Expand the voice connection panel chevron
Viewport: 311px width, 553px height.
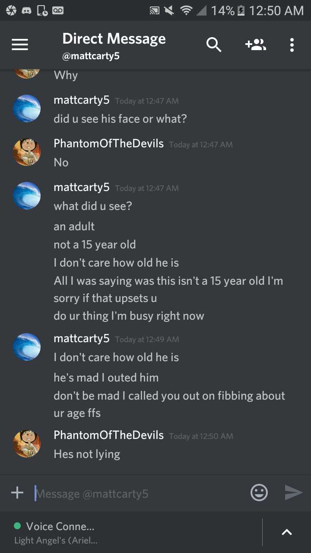tap(287, 532)
